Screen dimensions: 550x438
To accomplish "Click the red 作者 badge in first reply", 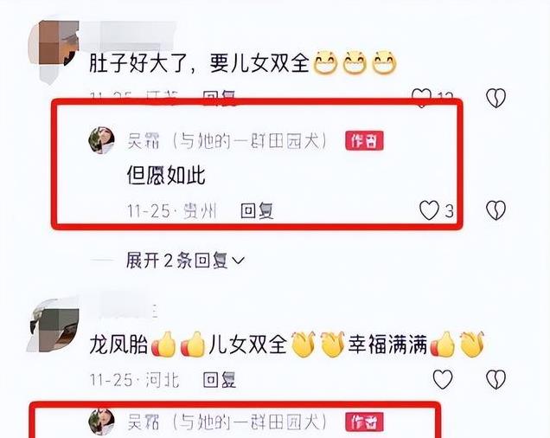I will pyautogui.click(x=364, y=141).
